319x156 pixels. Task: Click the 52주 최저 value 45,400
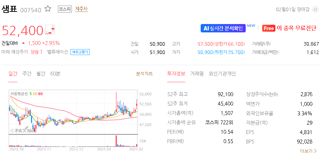(225, 104)
